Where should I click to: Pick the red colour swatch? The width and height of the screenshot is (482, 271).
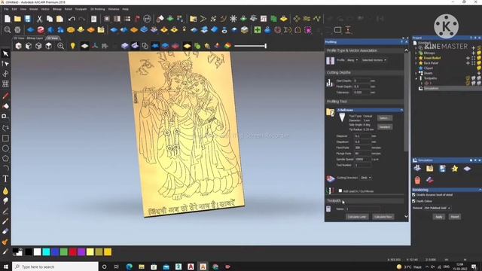[72, 252]
